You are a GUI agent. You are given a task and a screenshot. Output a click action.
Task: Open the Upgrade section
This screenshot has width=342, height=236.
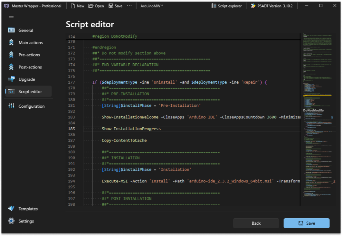coord(28,79)
